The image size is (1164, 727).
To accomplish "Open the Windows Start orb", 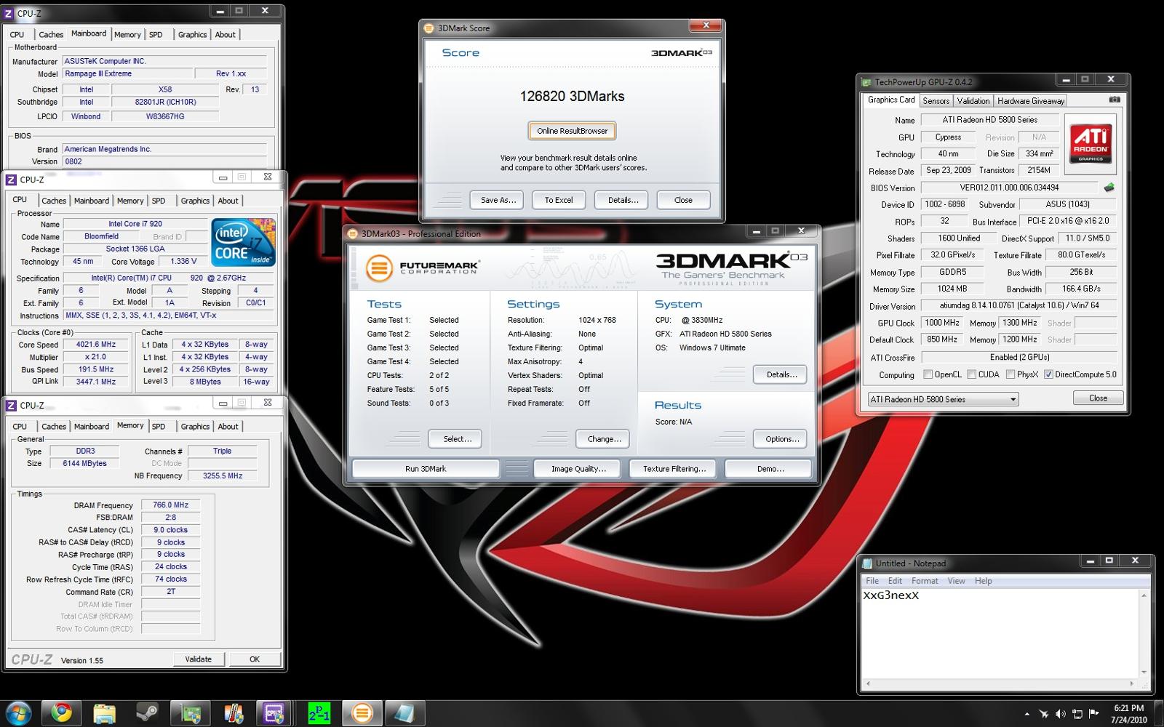I will 18,713.
